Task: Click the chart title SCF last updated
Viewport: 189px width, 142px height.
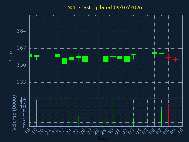Action: 105,7
